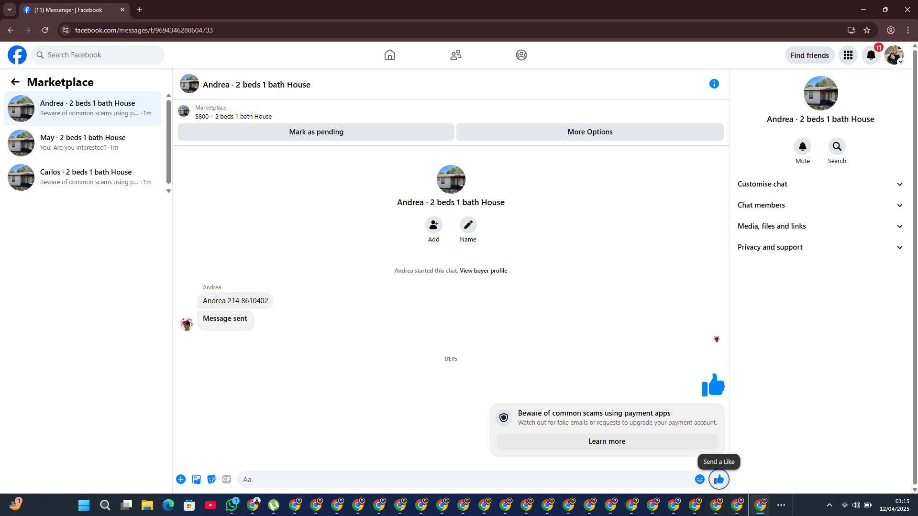
Task: Open the notifications bell icon
Action: (871, 55)
